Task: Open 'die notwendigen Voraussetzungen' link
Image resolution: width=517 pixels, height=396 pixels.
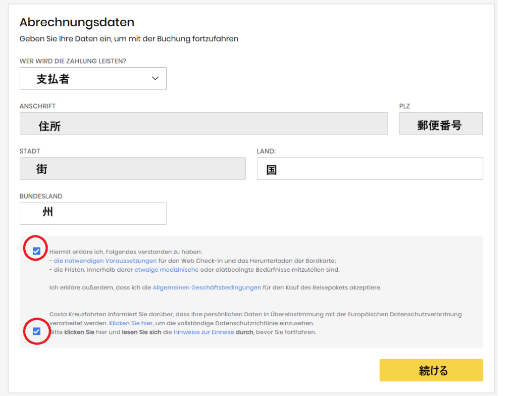Action: point(105,261)
